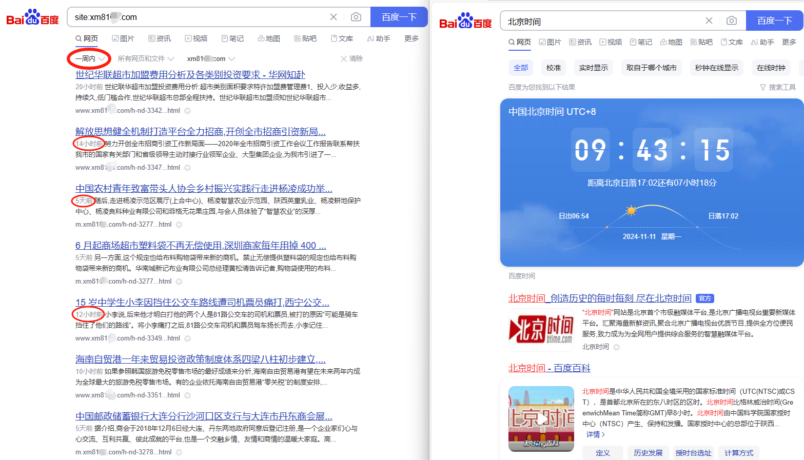Clear the left search box with X icon

tap(334, 17)
